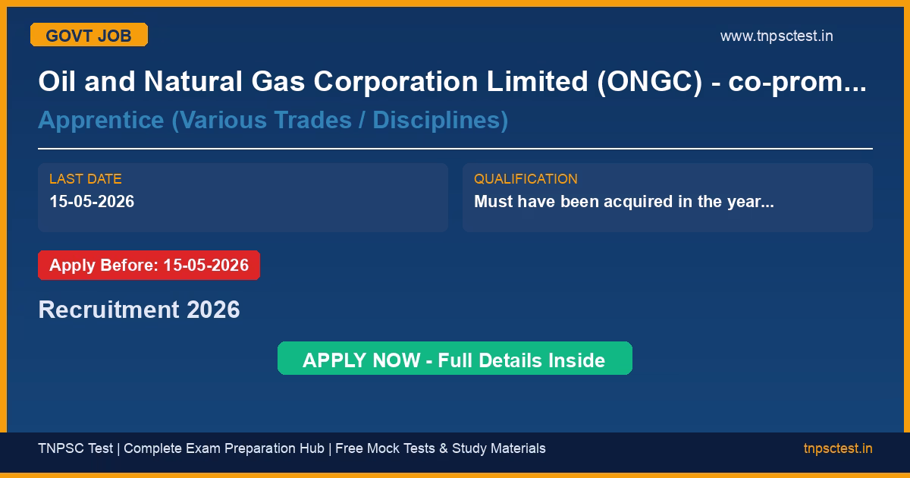Click the TNPSC Test footer text

pos(75,448)
